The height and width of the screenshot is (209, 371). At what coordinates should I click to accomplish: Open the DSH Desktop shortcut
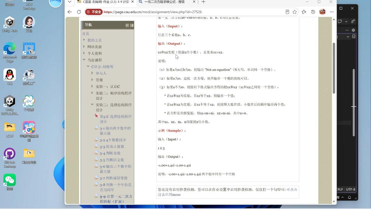tap(29, 5)
